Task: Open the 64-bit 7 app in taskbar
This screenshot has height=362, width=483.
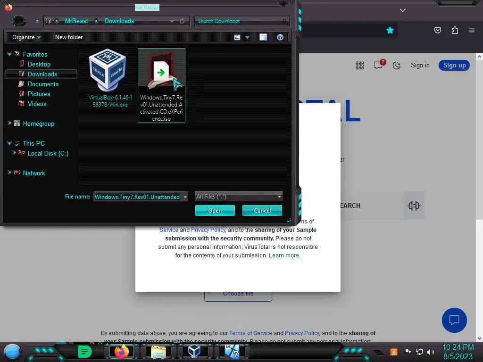Action: [232, 352]
